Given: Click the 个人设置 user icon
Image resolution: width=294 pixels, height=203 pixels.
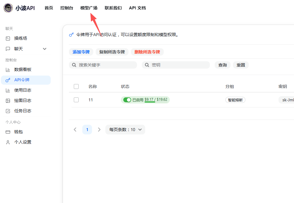Looking at the screenshot, I should coord(8,142).
